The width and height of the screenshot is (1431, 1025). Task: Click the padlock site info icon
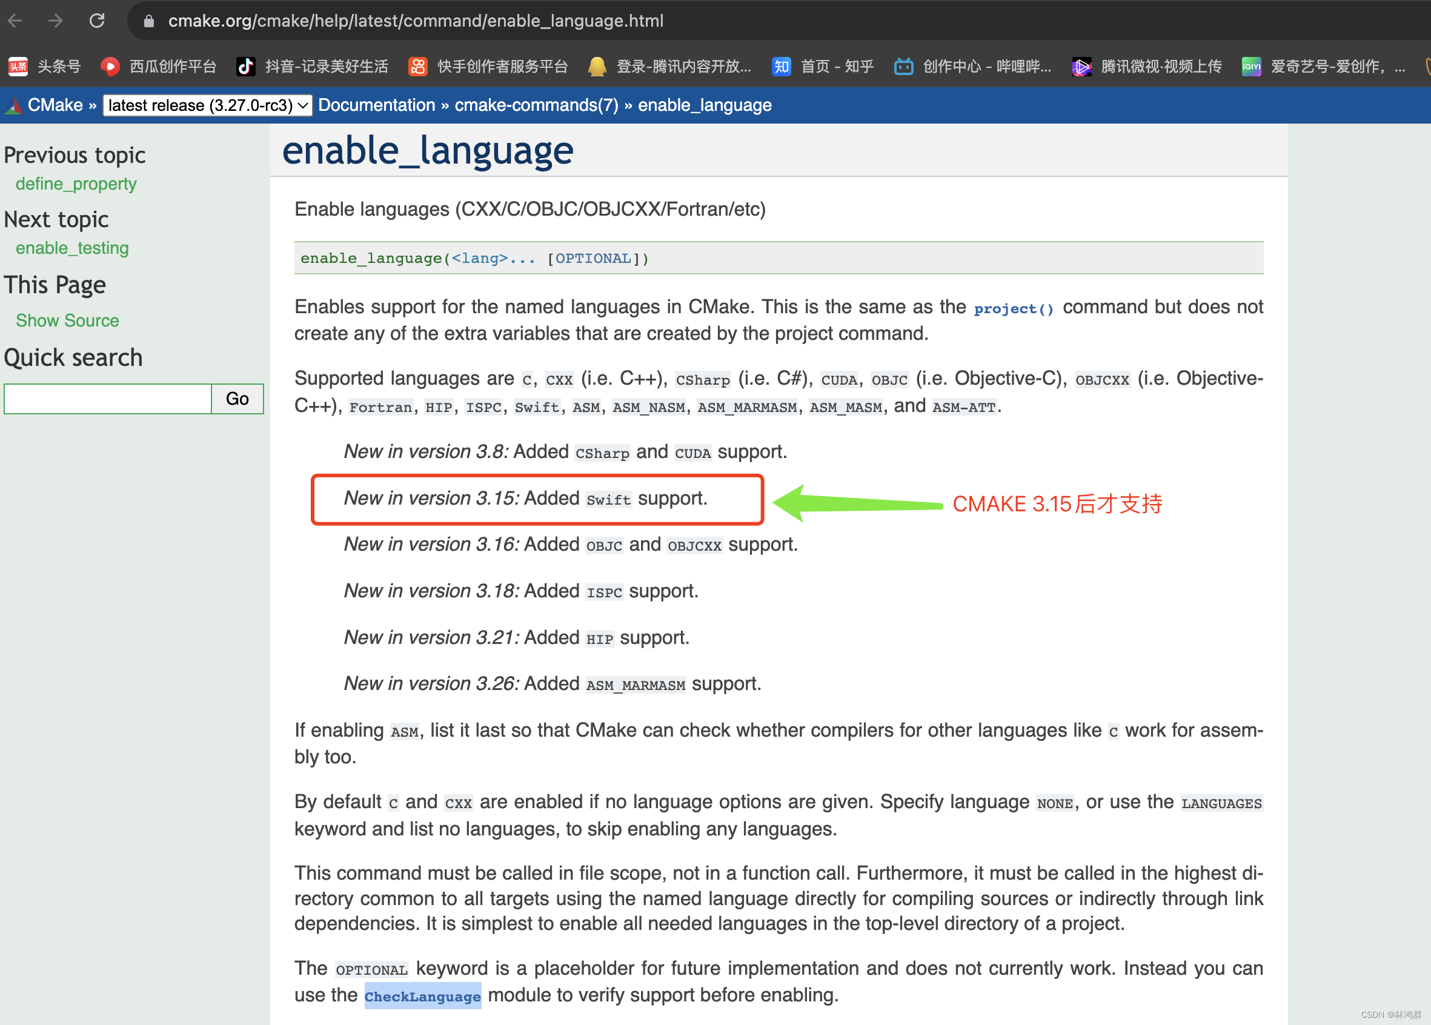tap(149, 21)
